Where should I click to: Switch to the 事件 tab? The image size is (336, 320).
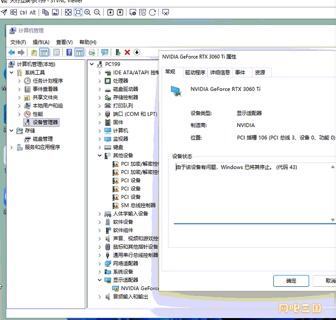[x=240, y=72]
